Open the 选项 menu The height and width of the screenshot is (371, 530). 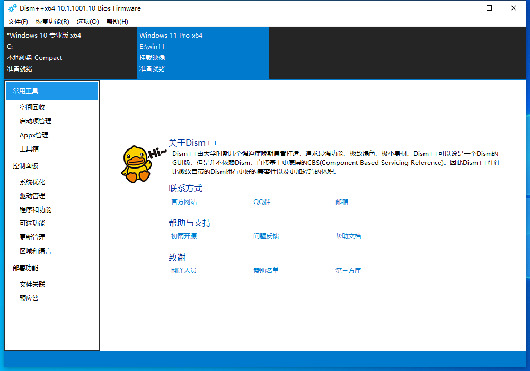tap(87, 22)
